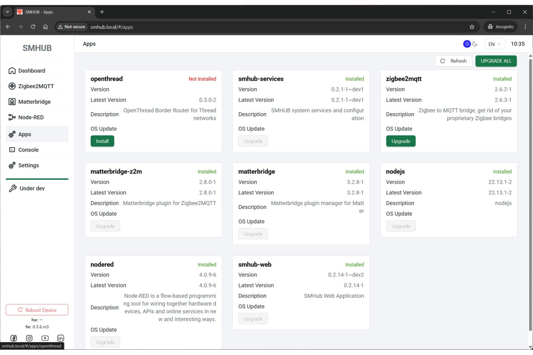Click the Reboot Device button
This screenshot has height=355, width=533.
tap(37, 310)
